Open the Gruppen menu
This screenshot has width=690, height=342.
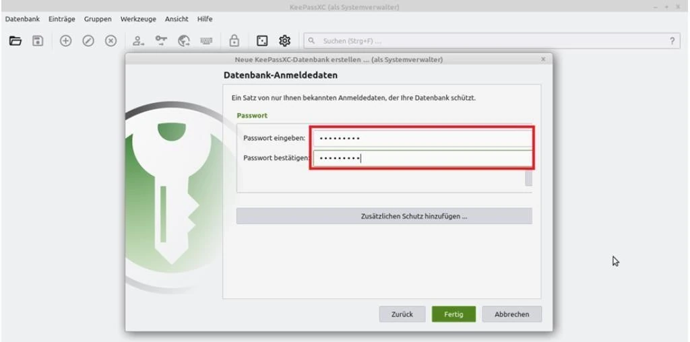point(98,19)
